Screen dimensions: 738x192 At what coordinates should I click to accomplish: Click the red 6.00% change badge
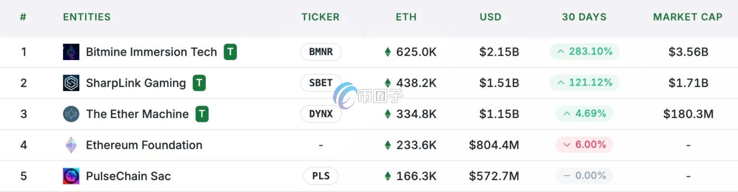coord(584,145)
